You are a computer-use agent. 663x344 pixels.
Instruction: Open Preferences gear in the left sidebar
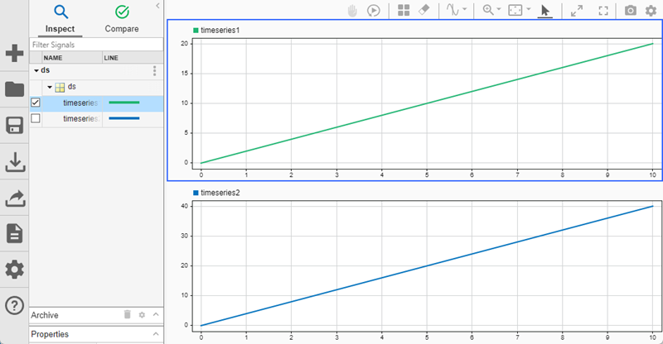pyautogui.click(x=14, y=270)
